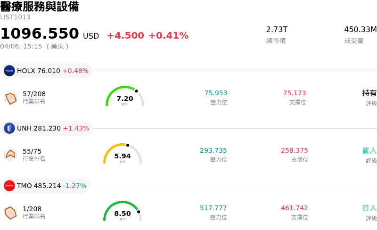Click the UNH 5.94 score gauge

(123, 154)
